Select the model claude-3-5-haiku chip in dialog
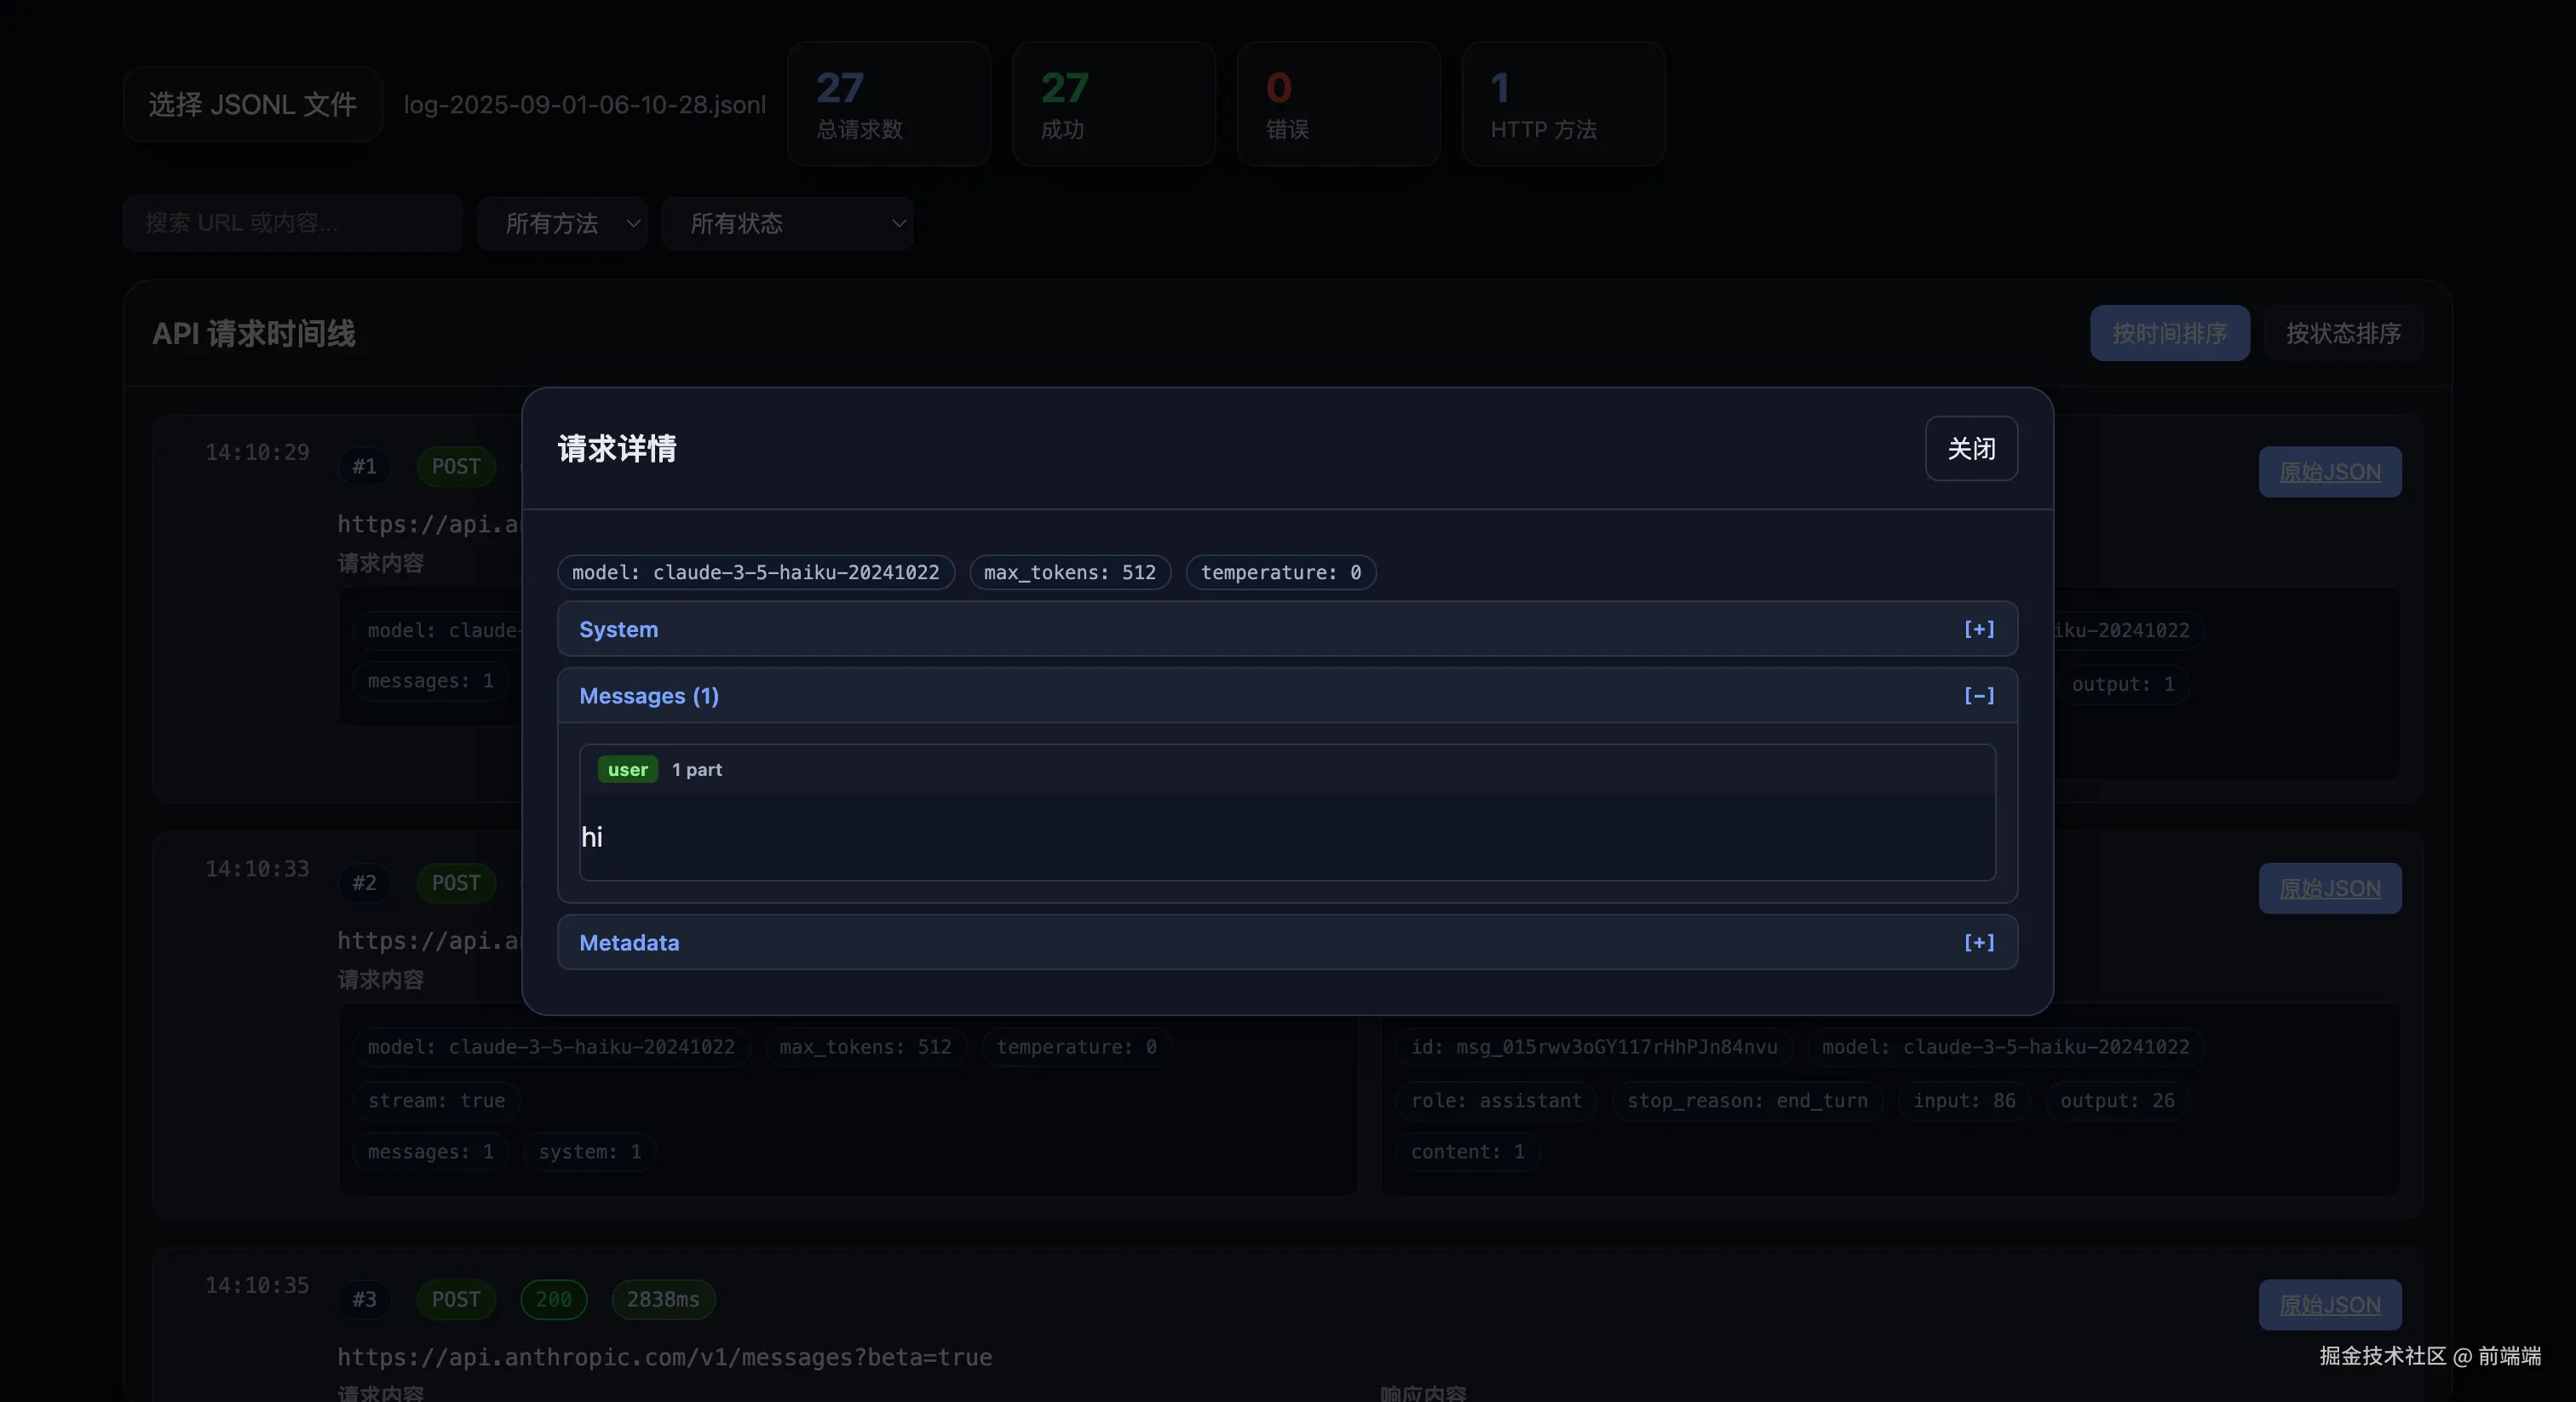The image size is (2576, 1402). tap(756, 572)
